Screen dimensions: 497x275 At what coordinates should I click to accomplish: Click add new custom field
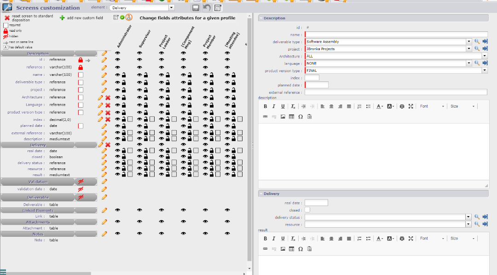point(81,18)
